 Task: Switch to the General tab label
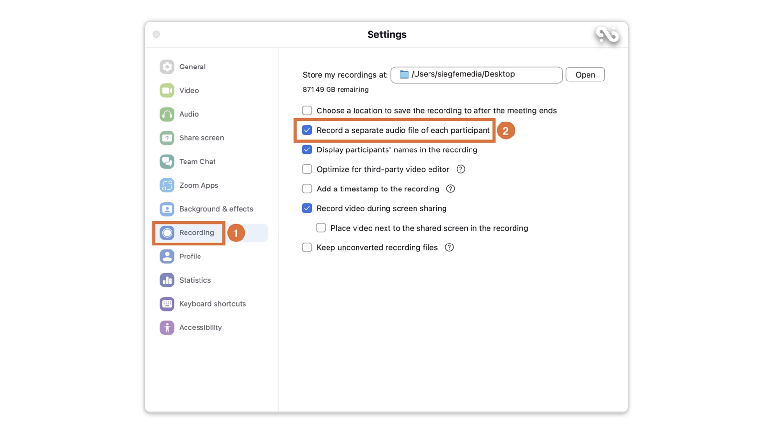click(192, 67)
